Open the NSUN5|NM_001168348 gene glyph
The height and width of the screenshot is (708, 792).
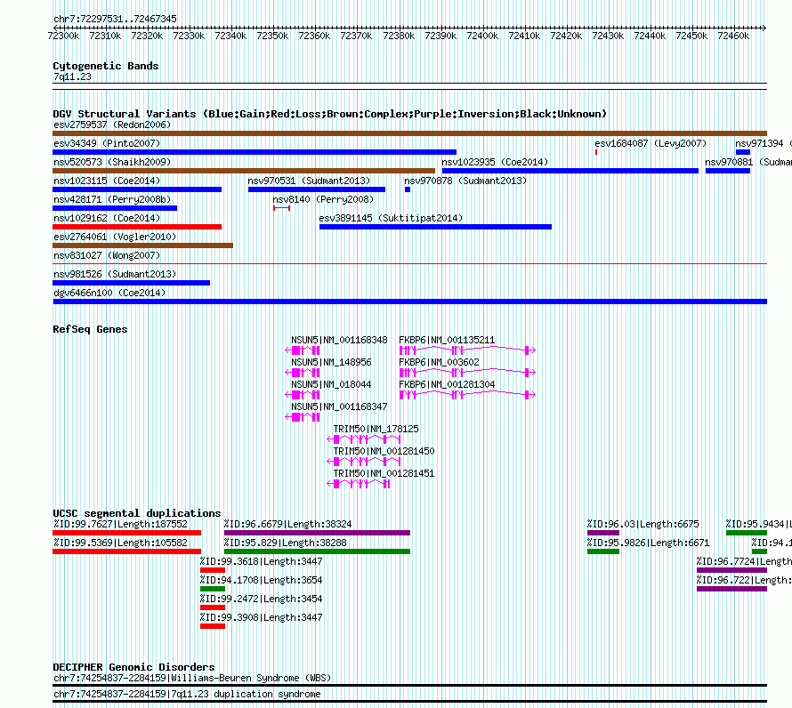303,350
